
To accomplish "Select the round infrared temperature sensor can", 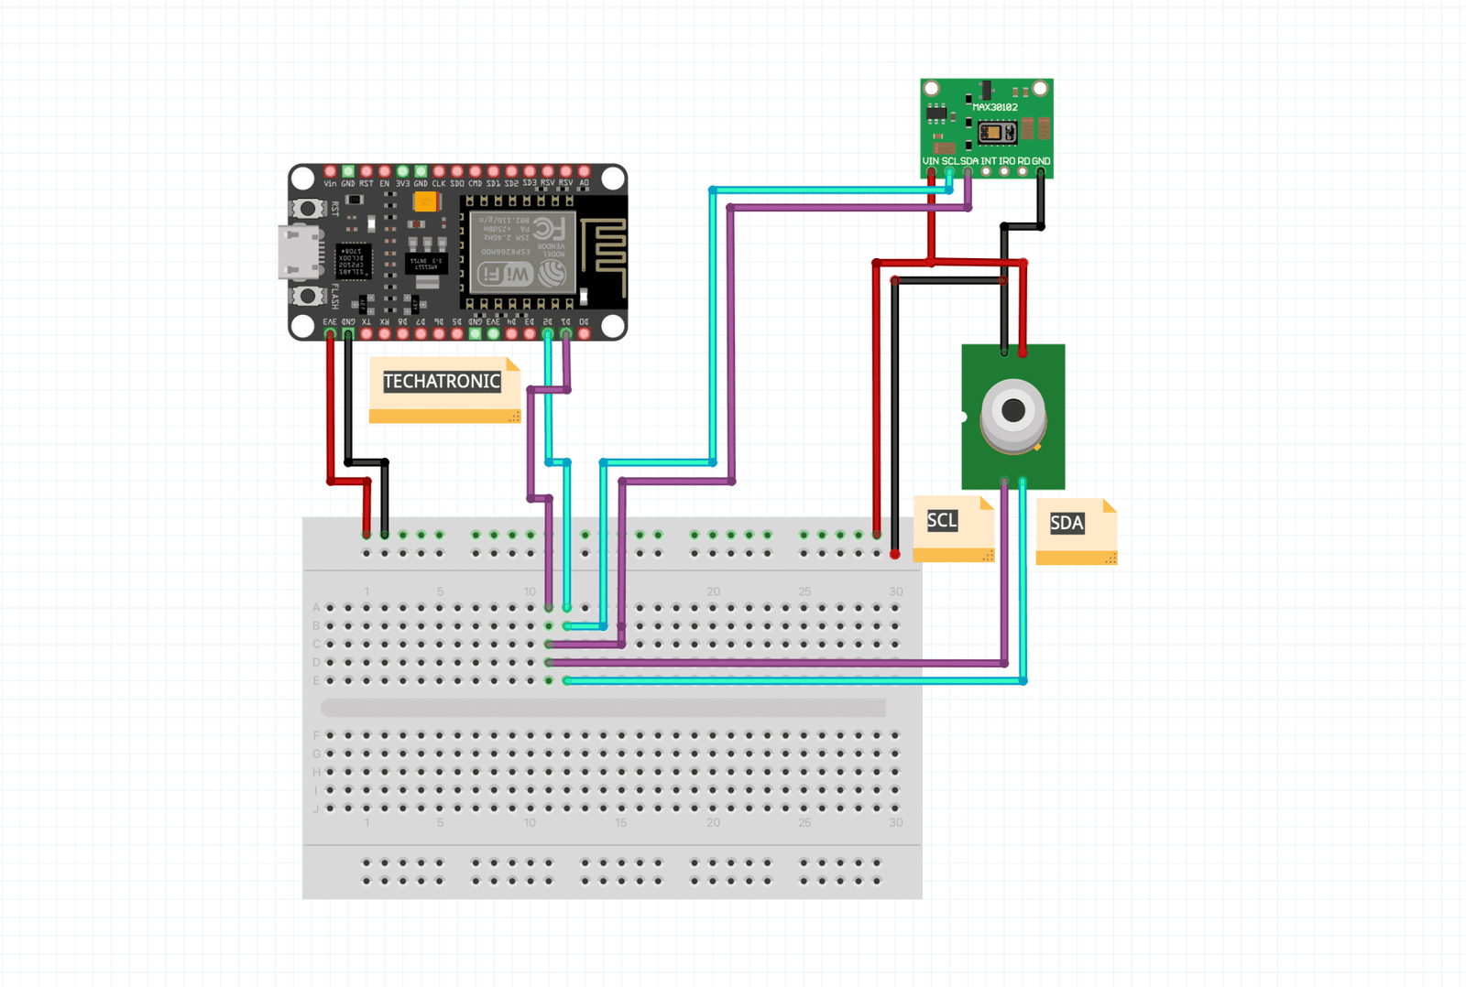I will pyautogui.click(x=1013, y=416).
